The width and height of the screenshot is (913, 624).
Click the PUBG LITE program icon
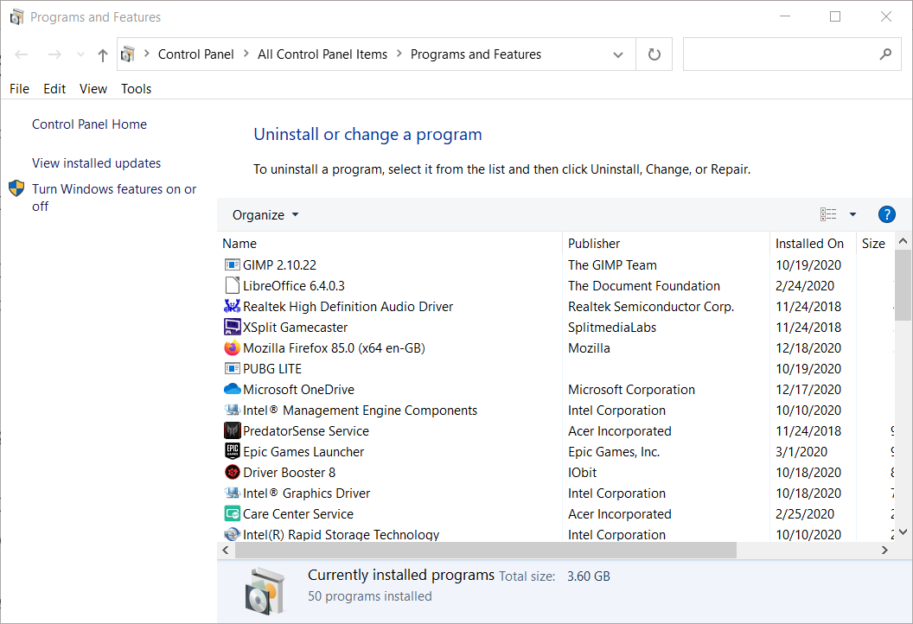[x=233, y=368]
